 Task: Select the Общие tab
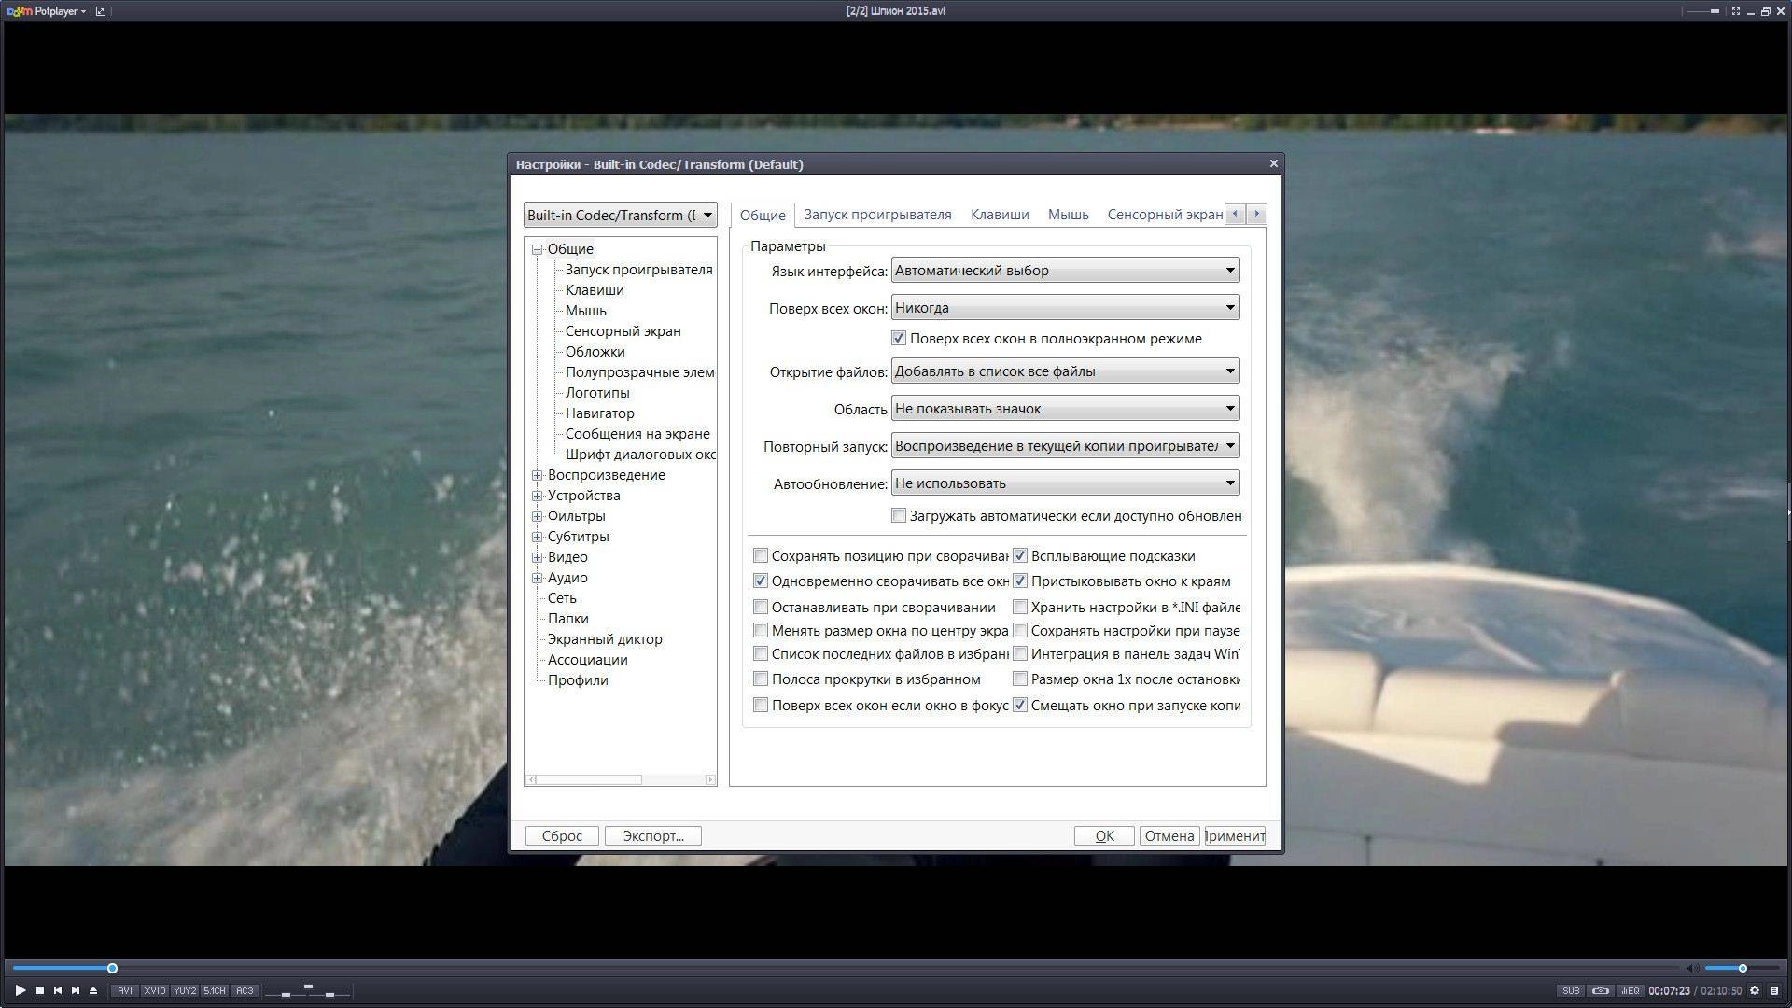763,215
